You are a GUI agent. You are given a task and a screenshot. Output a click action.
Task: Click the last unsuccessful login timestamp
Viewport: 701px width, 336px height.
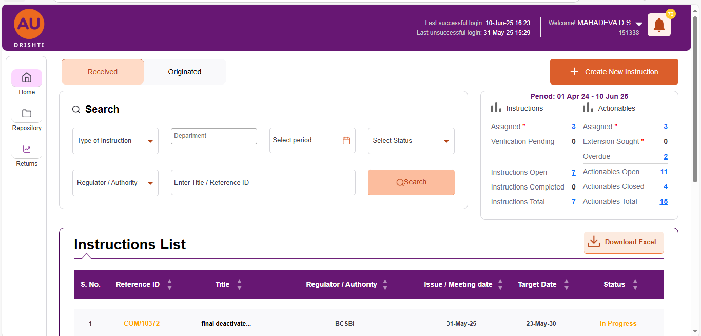(507, 33)
